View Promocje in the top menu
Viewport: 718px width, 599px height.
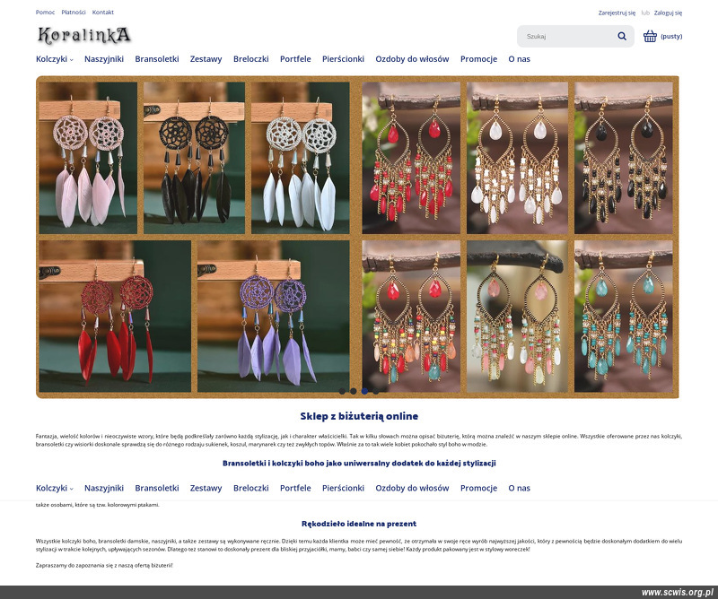click(478, 59)
